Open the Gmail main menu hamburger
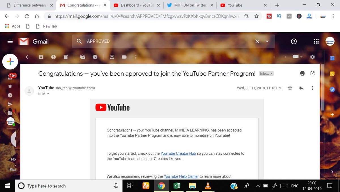Screen dimensions: 340x192 tap(10, 41)
